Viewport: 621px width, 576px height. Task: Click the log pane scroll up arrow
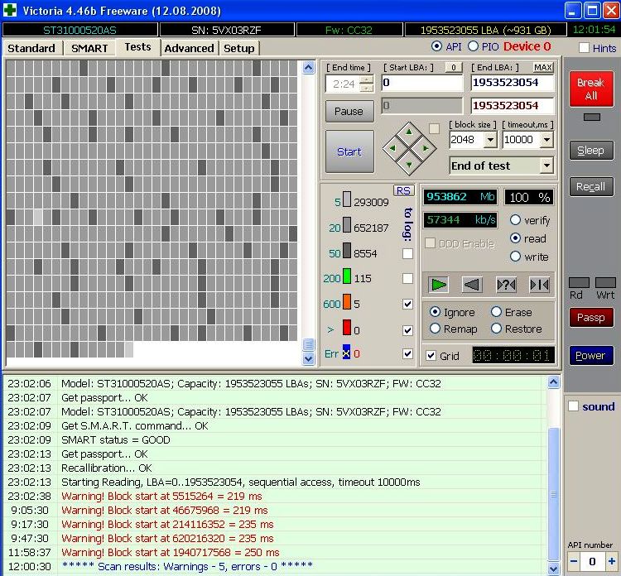(554, 382)
